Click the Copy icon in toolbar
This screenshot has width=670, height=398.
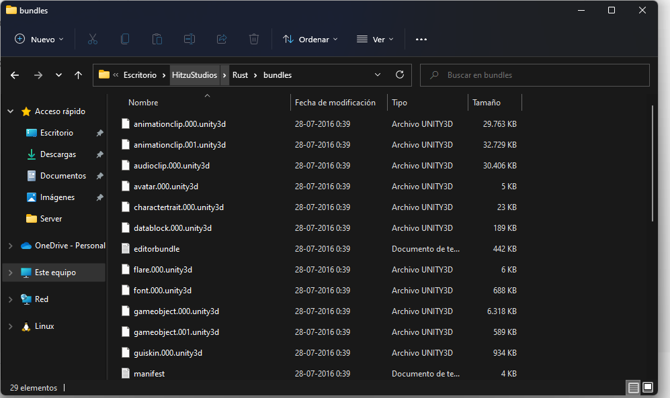(x=125, y=39)
